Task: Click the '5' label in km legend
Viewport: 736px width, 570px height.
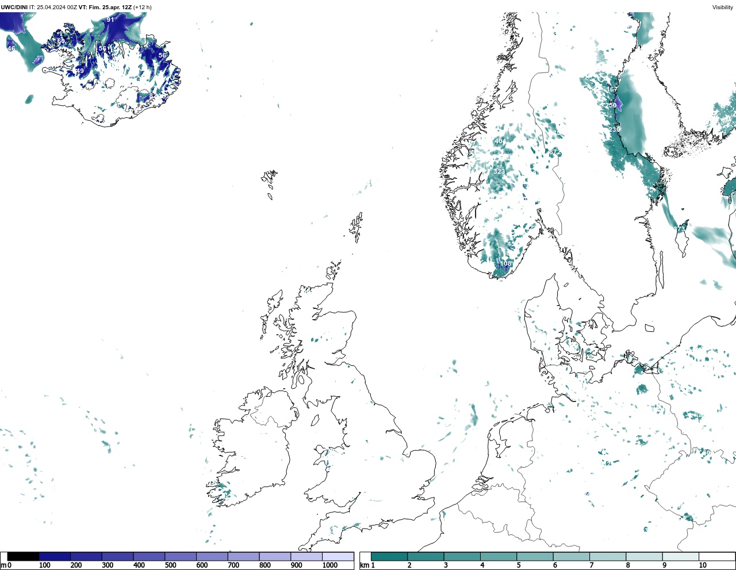Action: tap(519, 565)
